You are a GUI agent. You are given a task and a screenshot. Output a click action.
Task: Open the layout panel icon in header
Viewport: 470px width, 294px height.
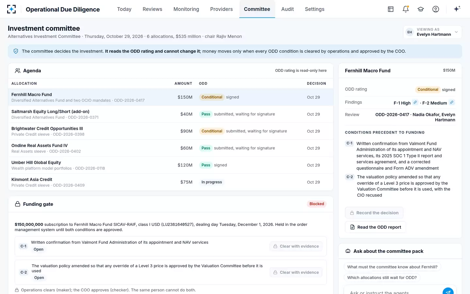[x=391, y=9]
